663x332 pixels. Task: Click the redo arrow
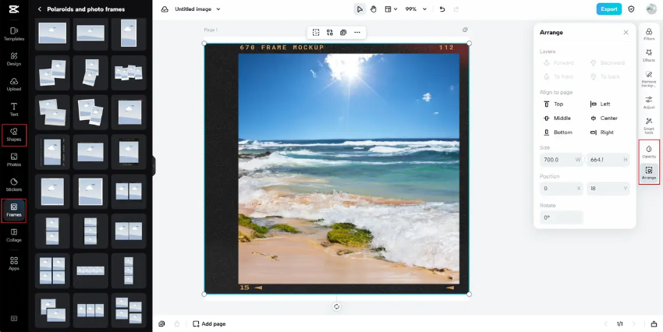point(456,9)
